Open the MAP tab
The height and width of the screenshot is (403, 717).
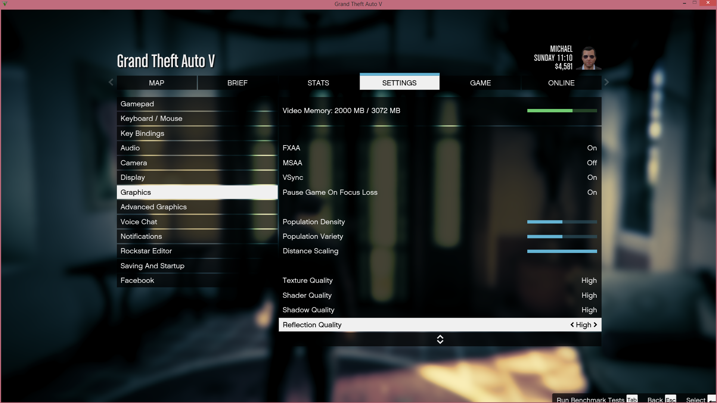tap(156, 83)
